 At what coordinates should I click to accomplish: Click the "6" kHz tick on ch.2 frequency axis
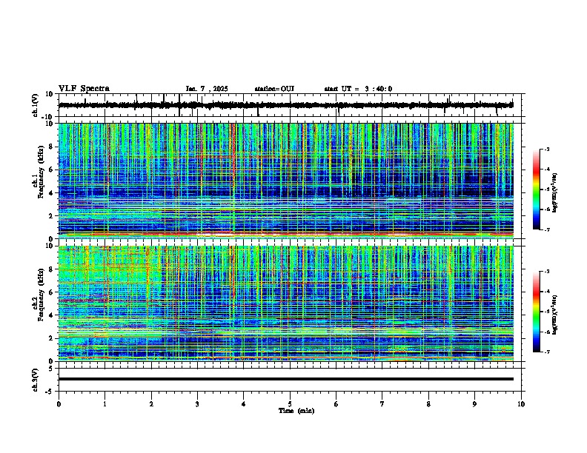(51, 292)
